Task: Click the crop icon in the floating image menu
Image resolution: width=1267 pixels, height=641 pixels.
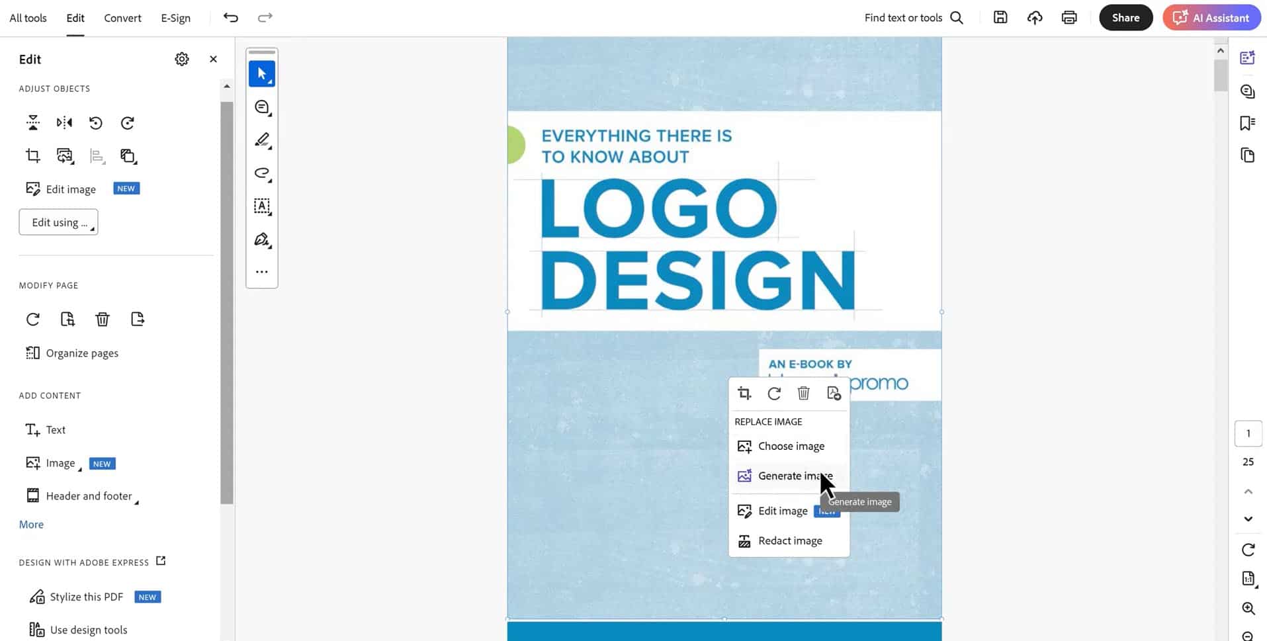Action: tap(744, 394)
